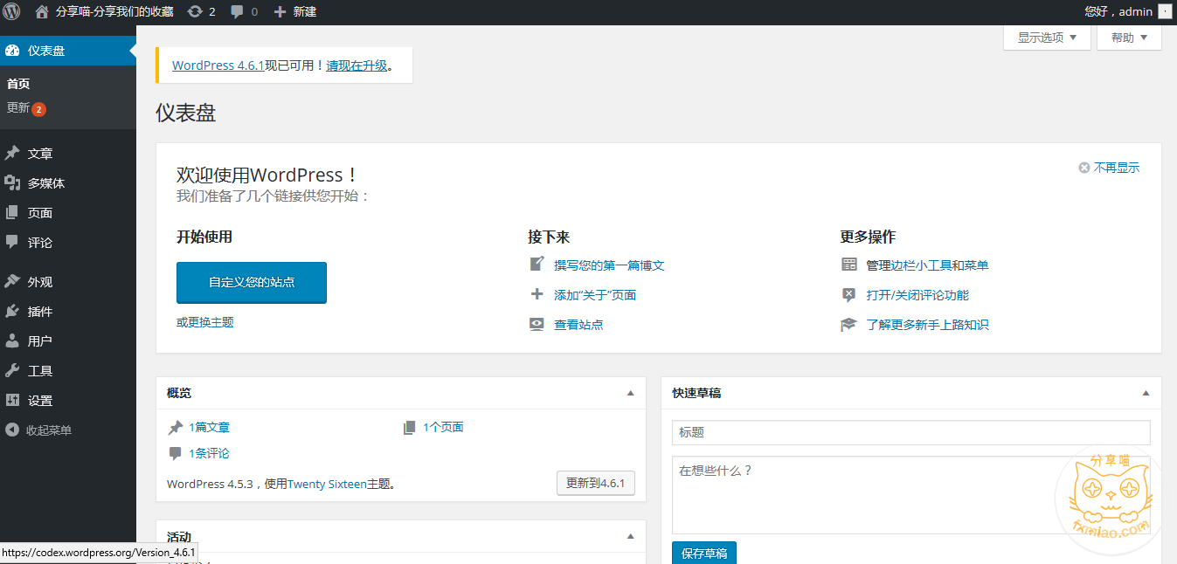The width and height of the screenshot is (1177, 564).
Task: Click the plug icon for 插件 menu
Action: pos(12,312)
